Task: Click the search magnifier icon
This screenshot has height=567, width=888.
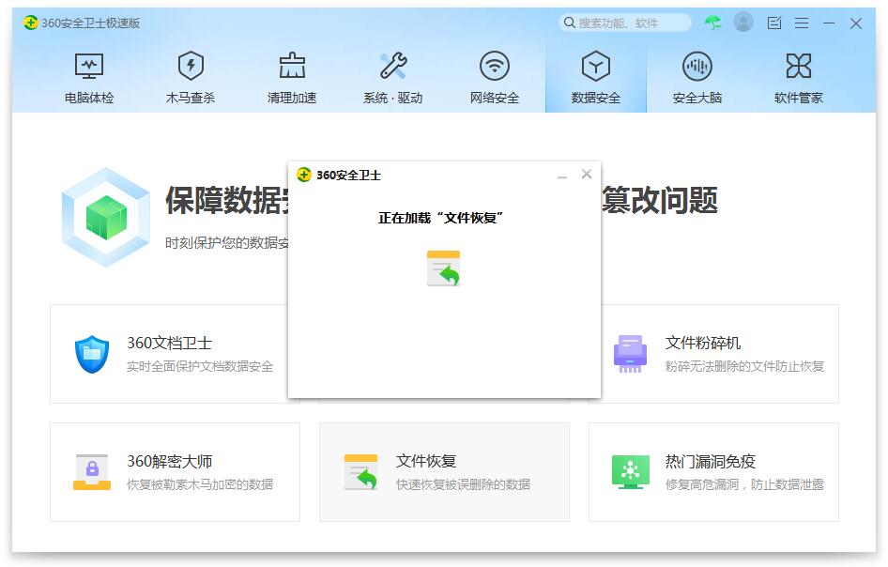Action: pyautogui.click(x=570, y=23)
